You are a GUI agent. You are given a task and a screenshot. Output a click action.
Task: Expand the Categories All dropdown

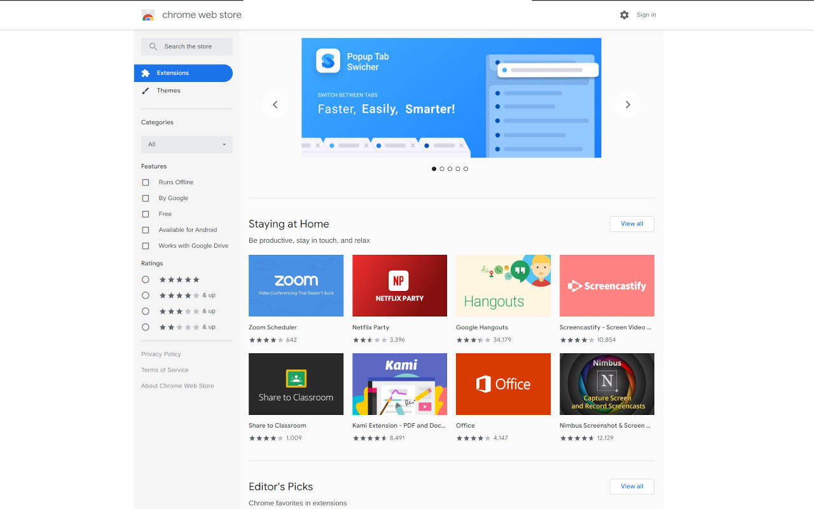[x=187, y=144]
